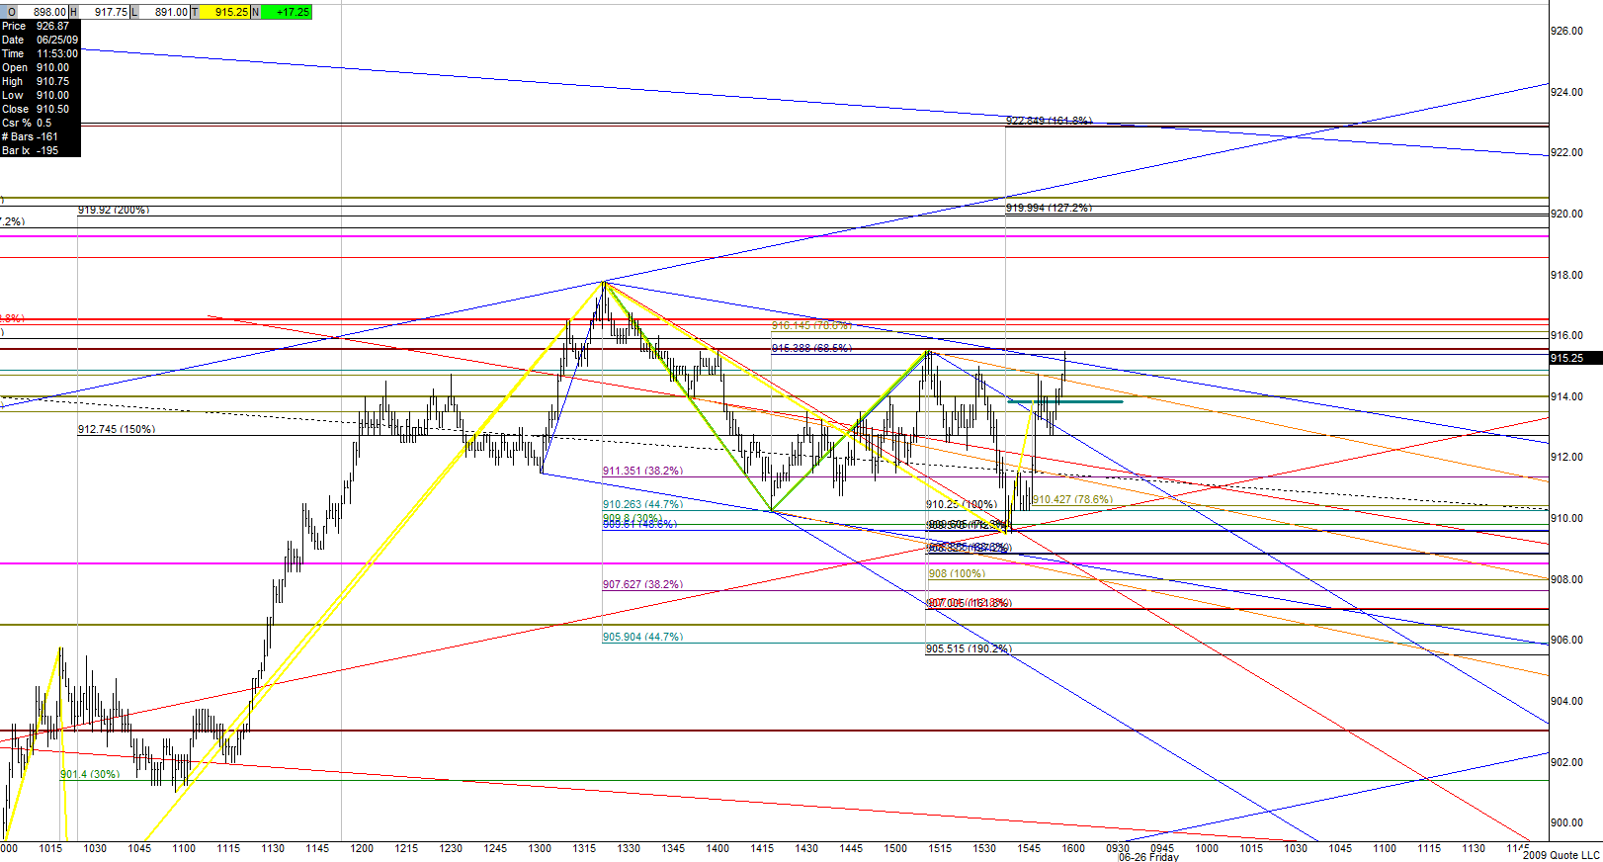The image size is (1603, 862).
Task: Click the 907.627 (38.2%) purple label
Action: 642,584
